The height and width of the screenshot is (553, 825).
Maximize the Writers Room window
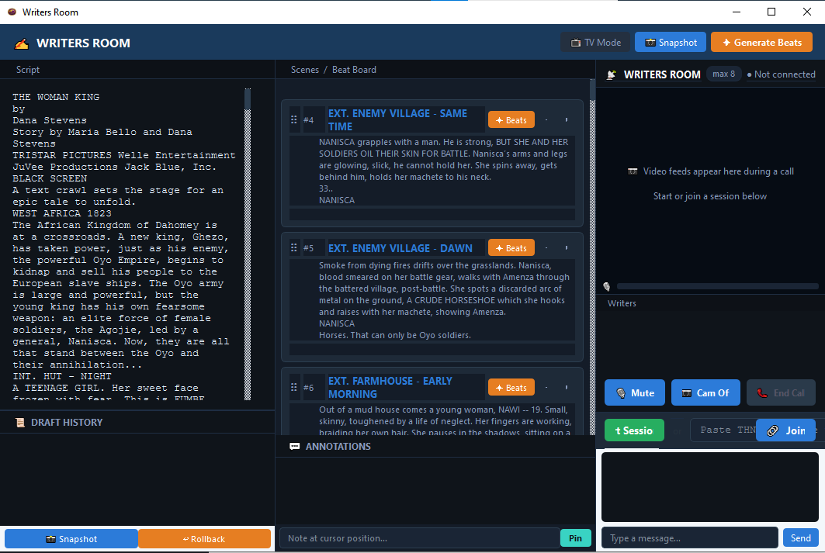[771, 12]
